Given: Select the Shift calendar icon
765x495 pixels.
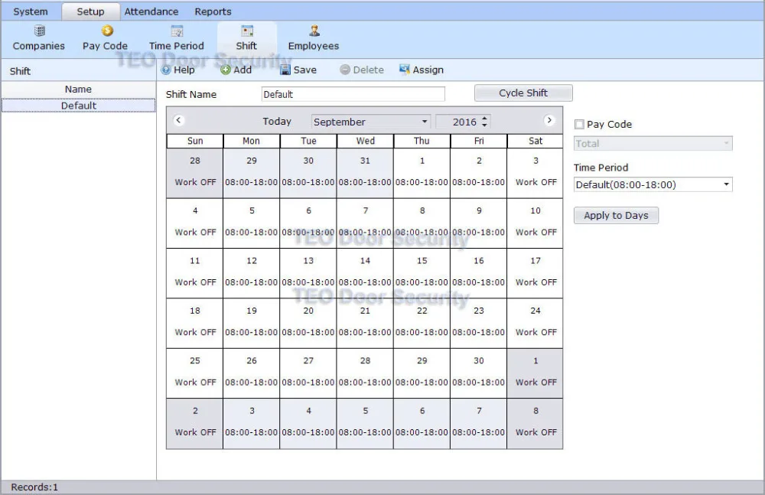Looking at the screenshot, I should pos(247,31).
